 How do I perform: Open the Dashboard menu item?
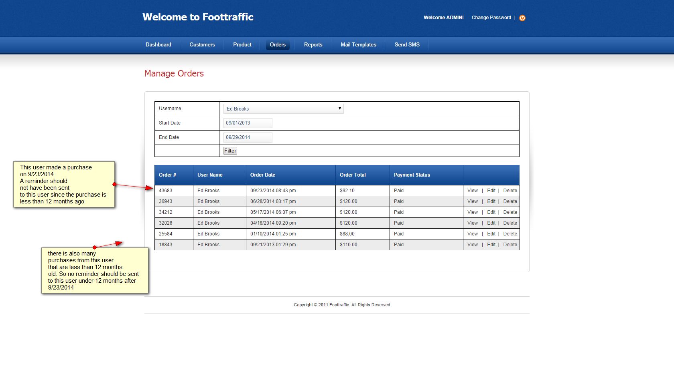pos(158,44)
